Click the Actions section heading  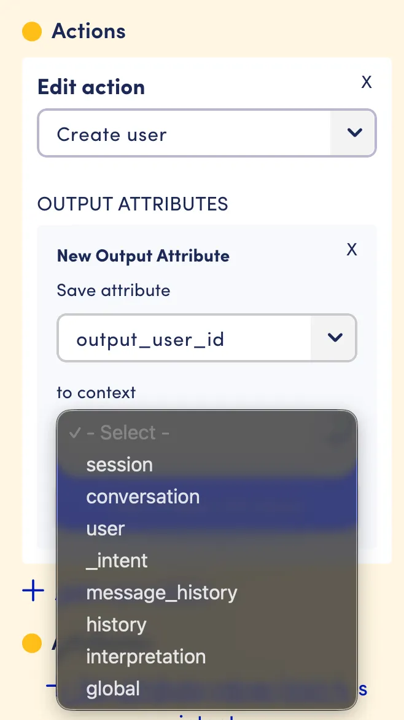88,31
